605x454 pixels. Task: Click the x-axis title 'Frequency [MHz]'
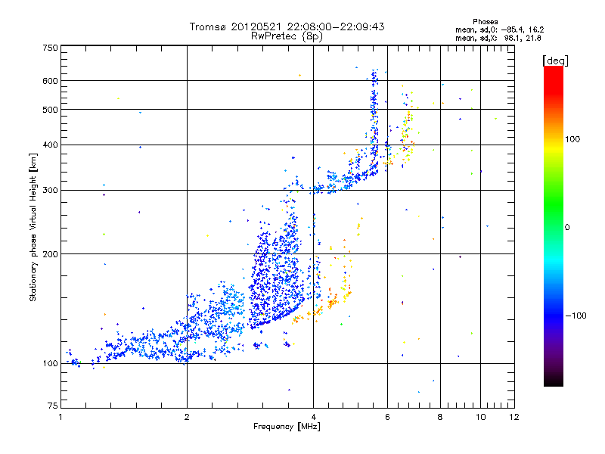point(287,427)
